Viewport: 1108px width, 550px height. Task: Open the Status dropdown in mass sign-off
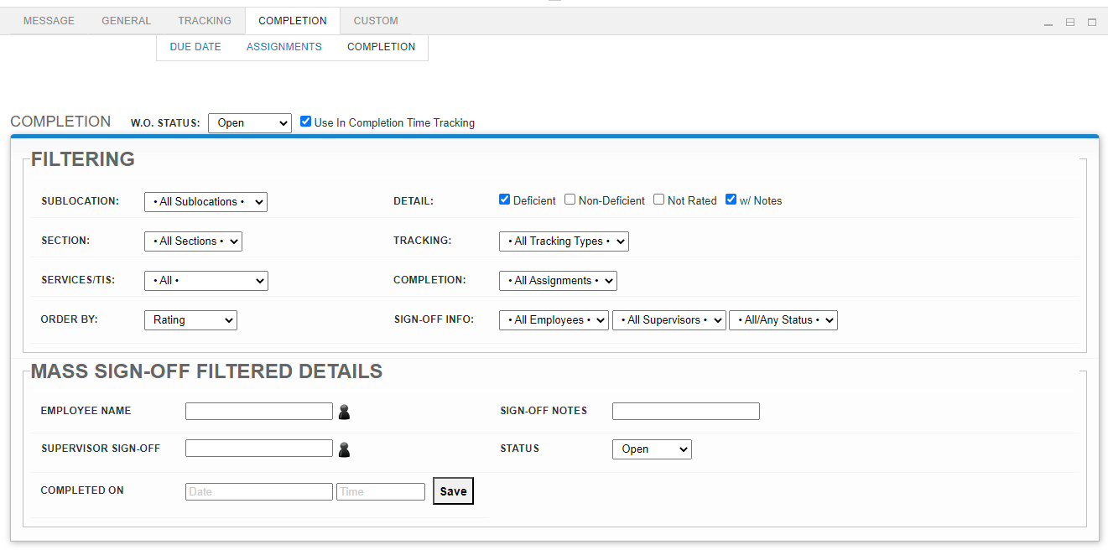click(652, 449)
